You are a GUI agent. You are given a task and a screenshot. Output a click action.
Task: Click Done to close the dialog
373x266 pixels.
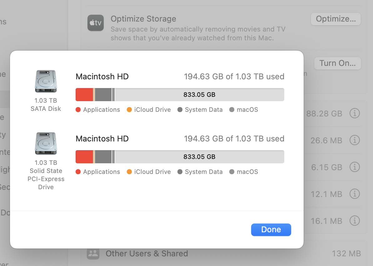tap(271, 229)
